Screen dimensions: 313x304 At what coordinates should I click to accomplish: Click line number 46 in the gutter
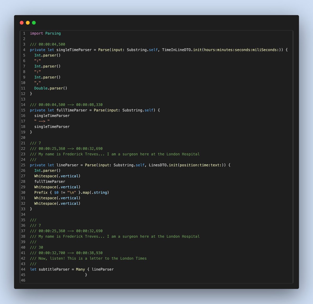[23, 280]
